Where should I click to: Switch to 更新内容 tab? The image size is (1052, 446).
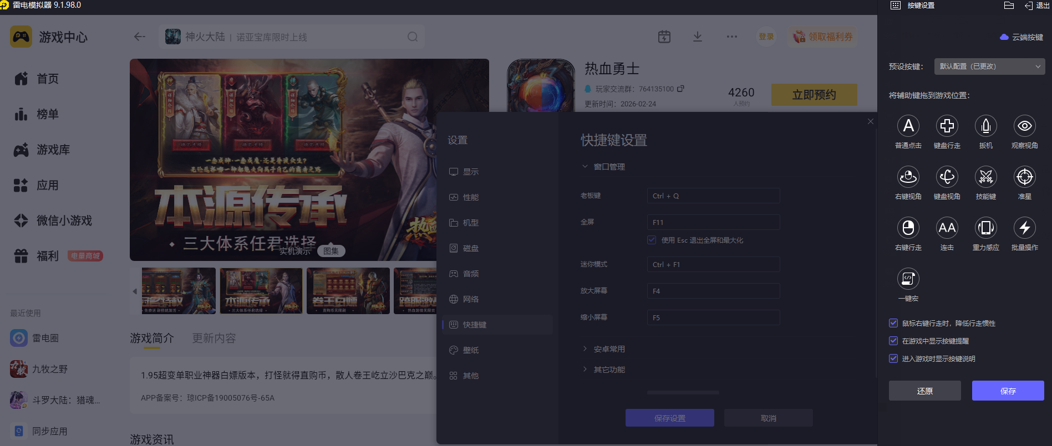(x=214, y=338)
